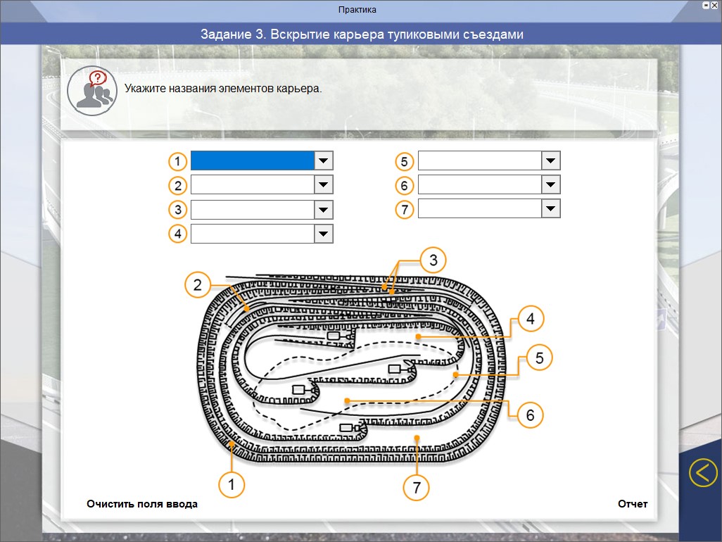
Task: Expand dropdown arrow for element 4
Action: [323, 234]
